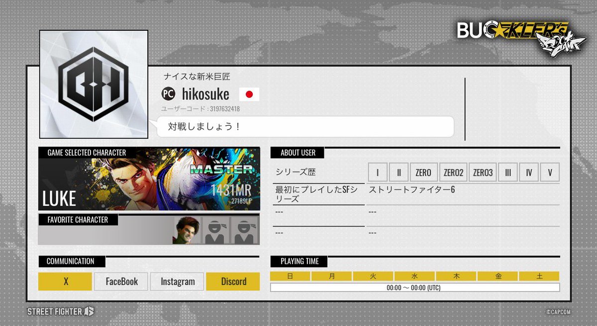This screenshot has width=597, height=326.
Task: Click the BH hexagon profile avatar
Action: tap(94, 84)
